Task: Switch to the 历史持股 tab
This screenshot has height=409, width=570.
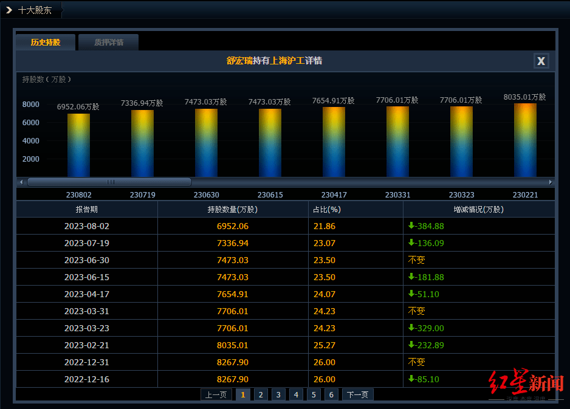Action: point(46,43)
